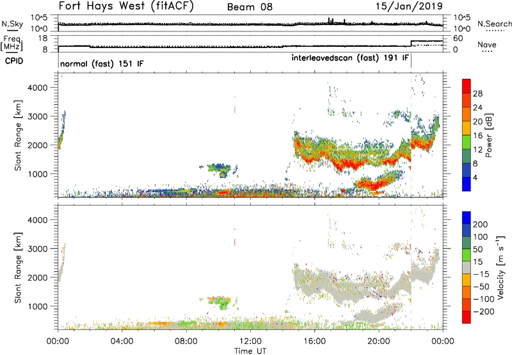Click the "N.Search" legend label
512x355 pixels.
point(495,24)
